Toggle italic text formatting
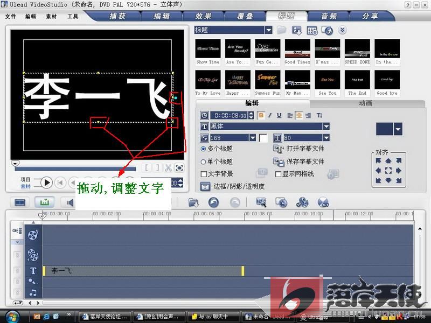 click(x=270, y=115)
